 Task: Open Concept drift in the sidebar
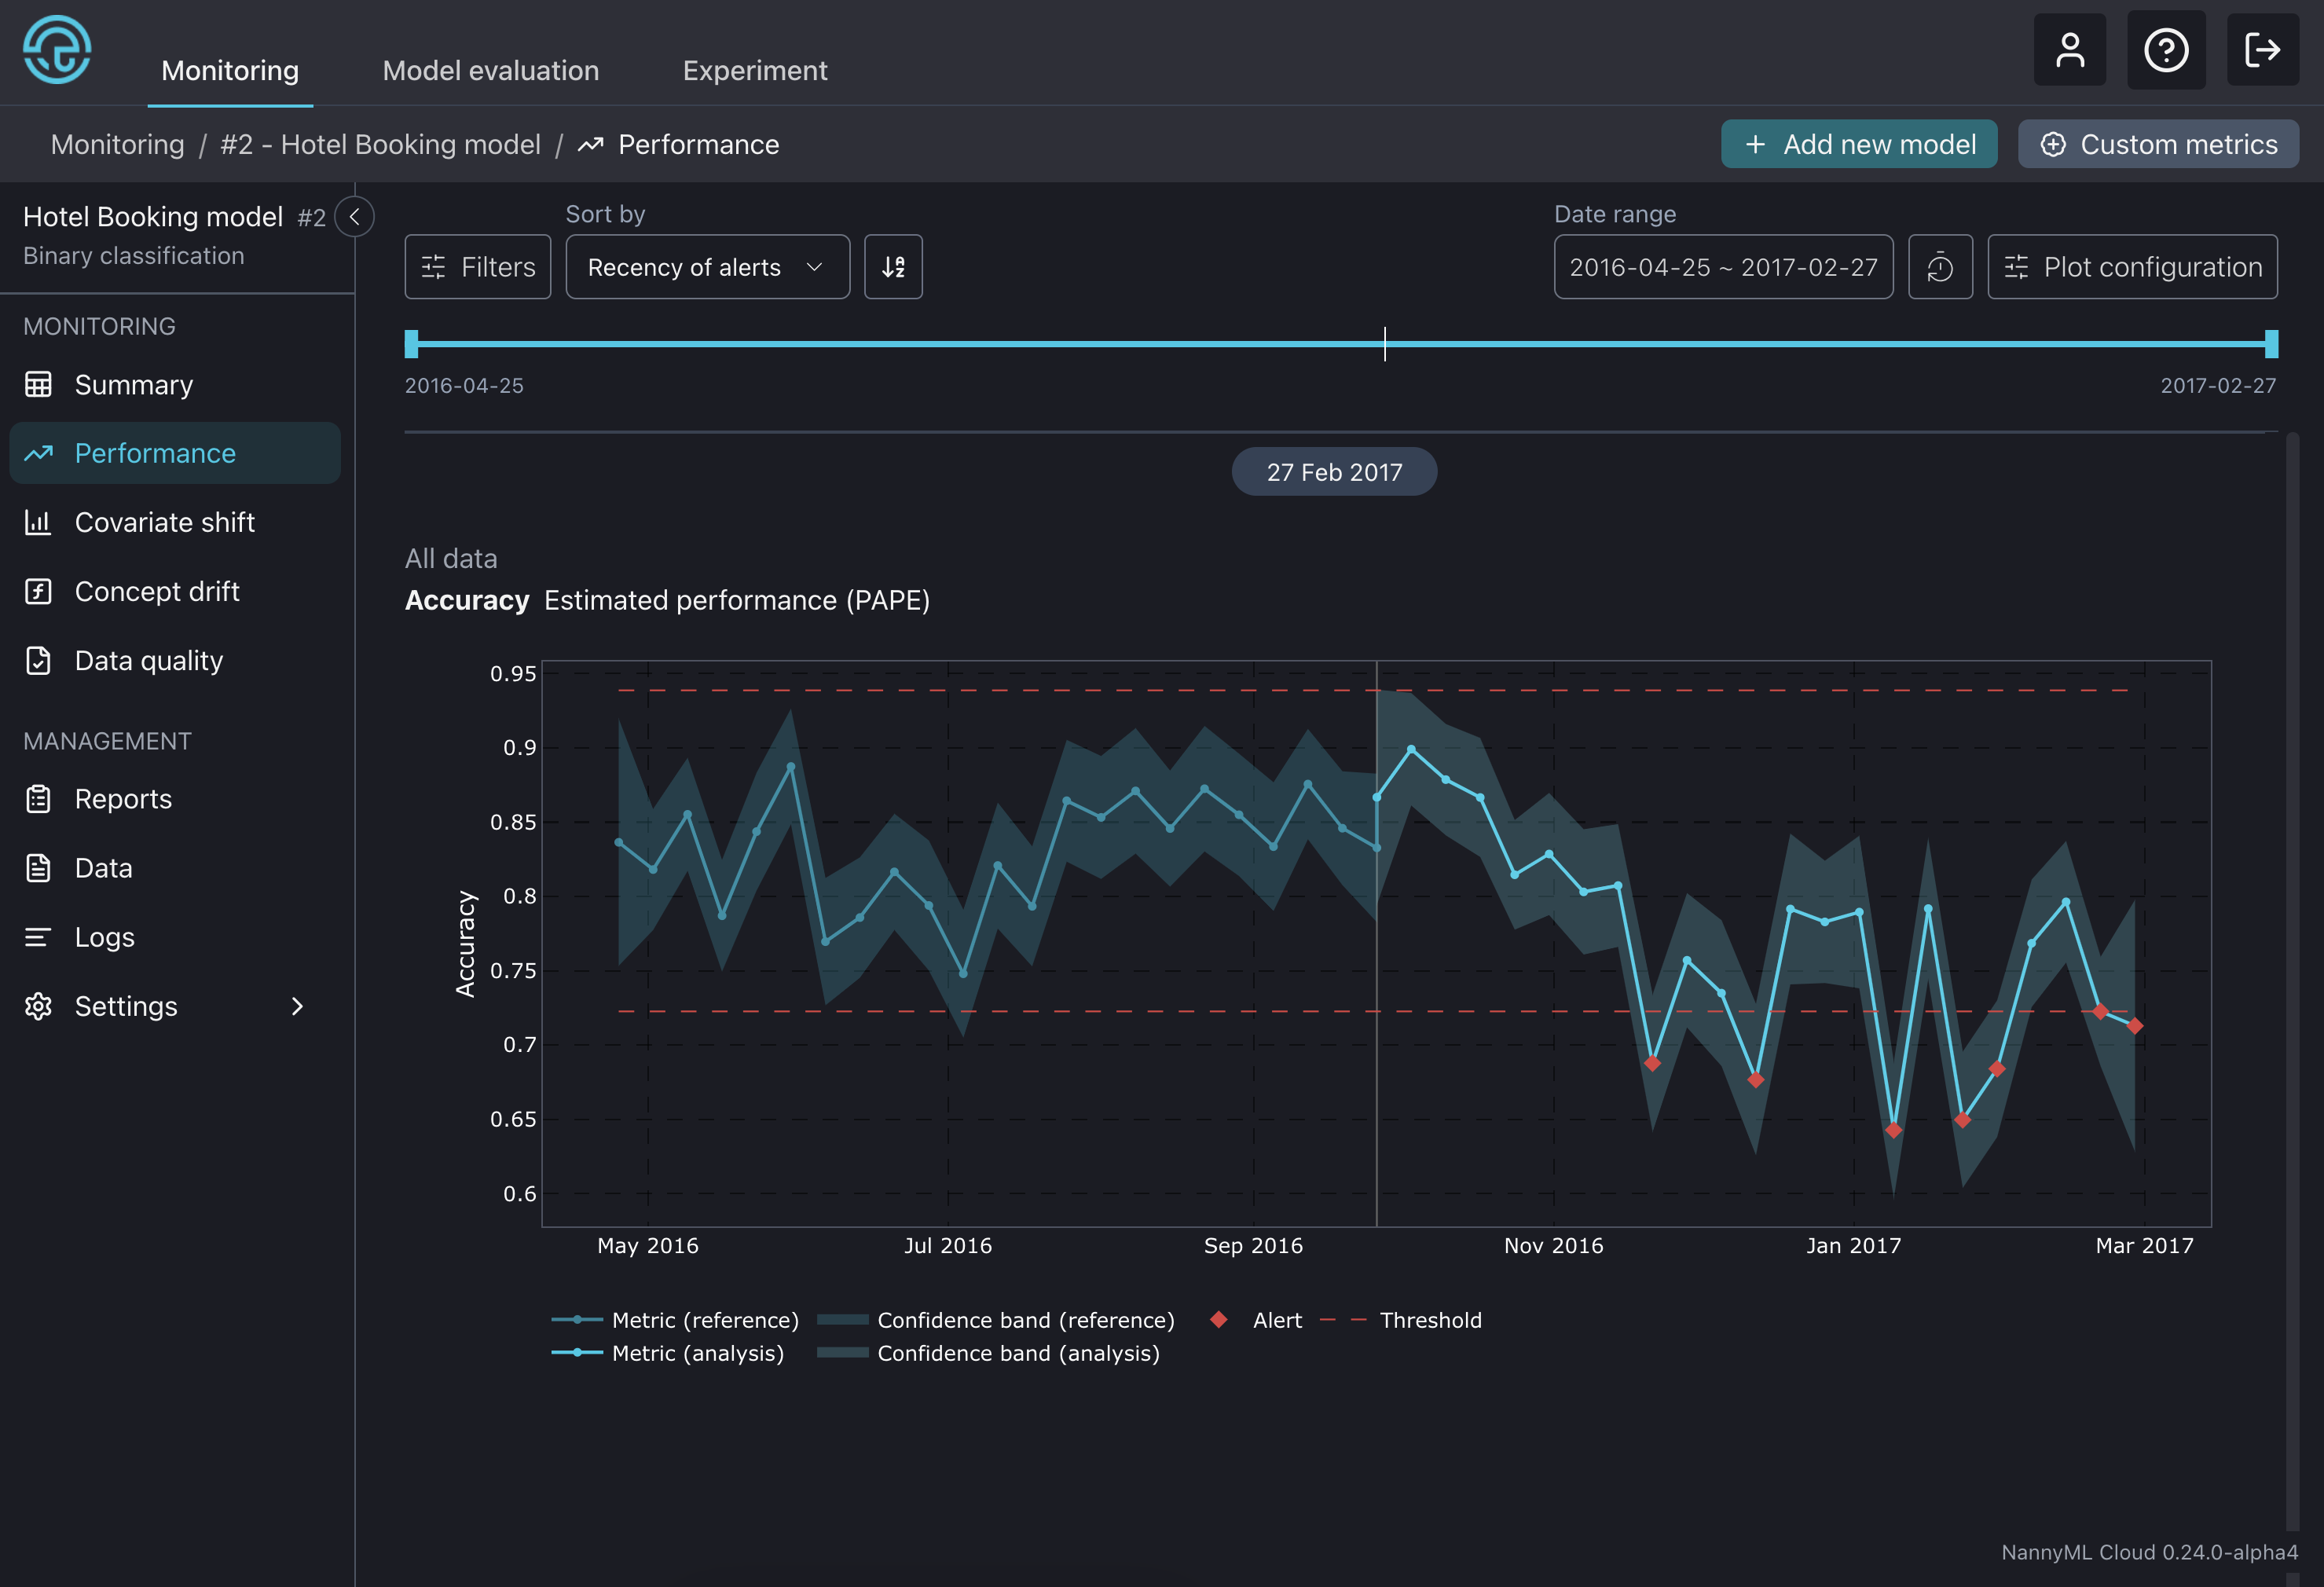(157, 591)
